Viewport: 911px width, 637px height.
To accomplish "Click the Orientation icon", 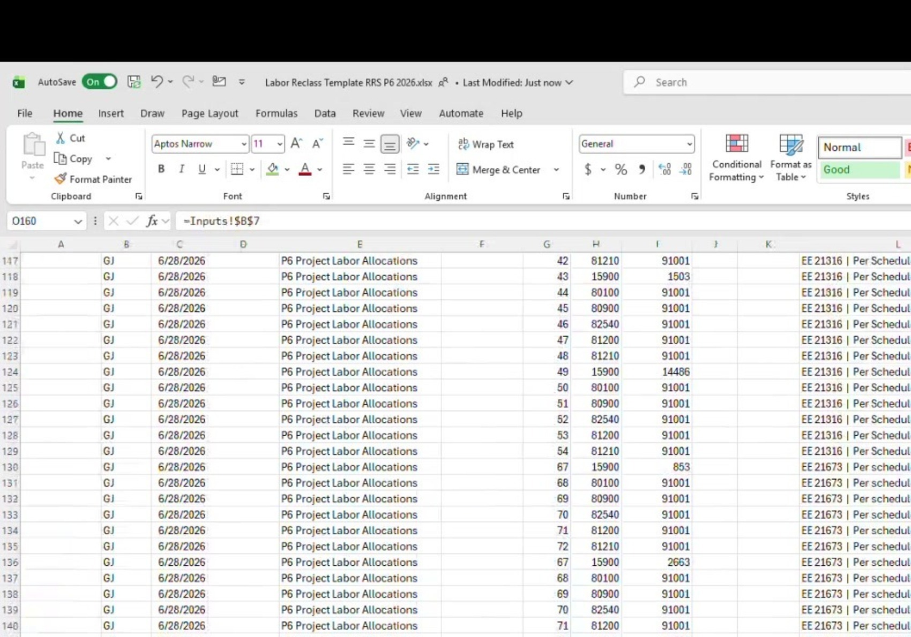I will click(x=413, y=143).
